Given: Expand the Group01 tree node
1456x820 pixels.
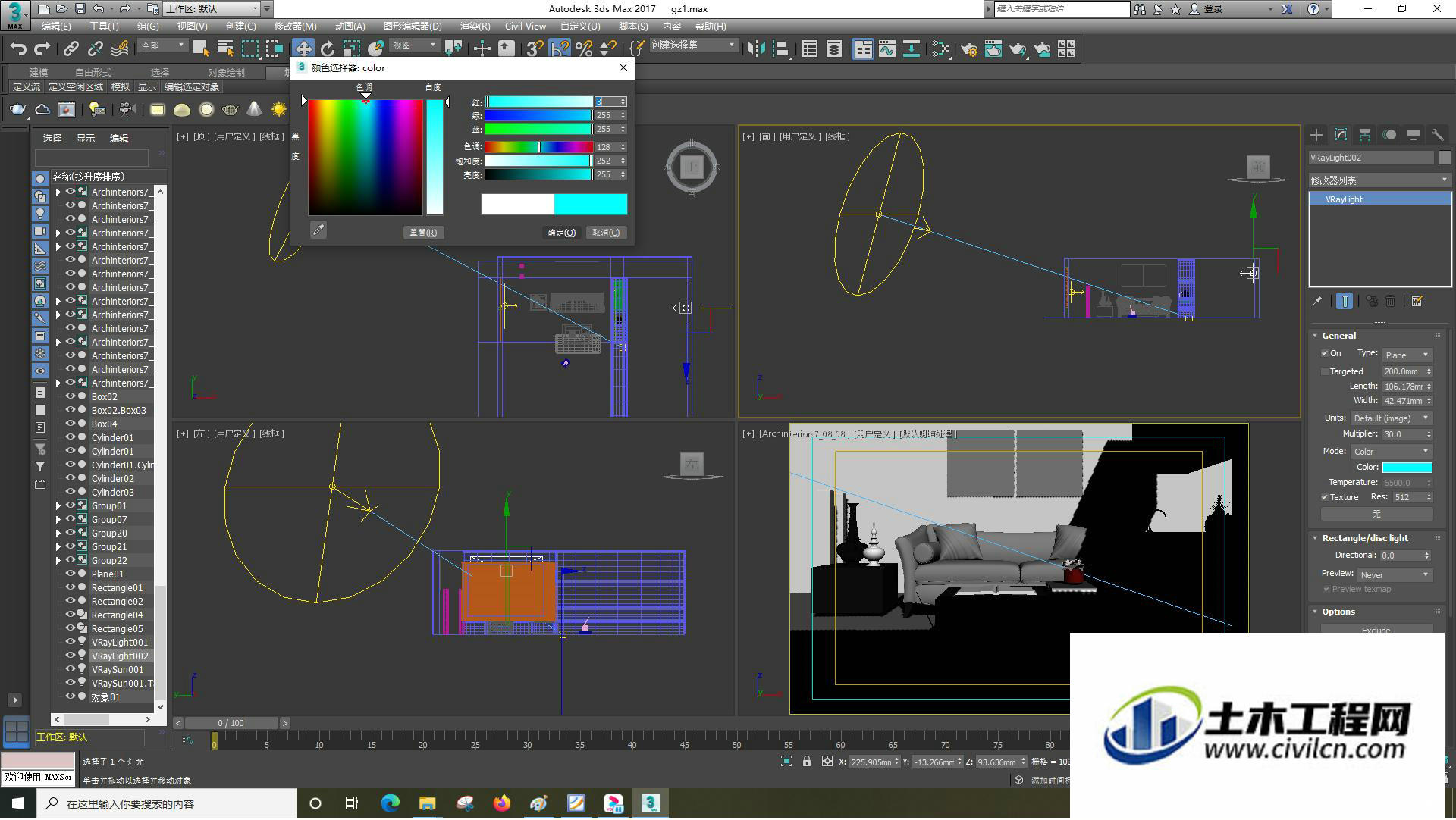Looking at the screenshot, I should (x=58, y=505).
